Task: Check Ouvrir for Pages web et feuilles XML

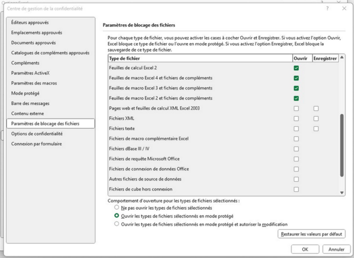Action: [x=296, y=108]
